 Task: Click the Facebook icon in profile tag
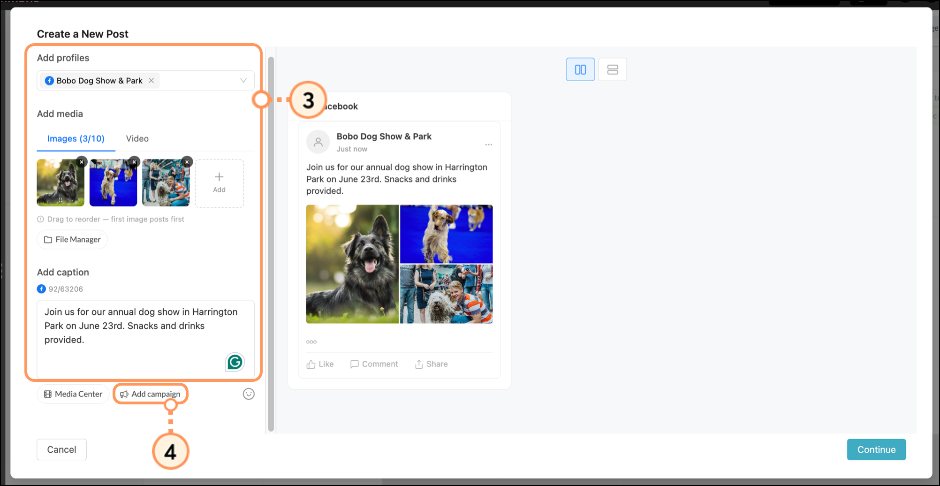(49, 81)
